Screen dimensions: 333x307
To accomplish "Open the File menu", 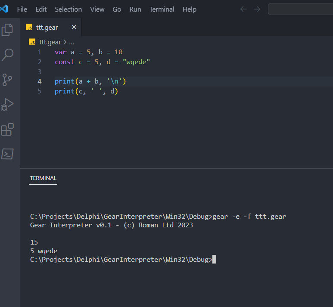I will 22,9.
